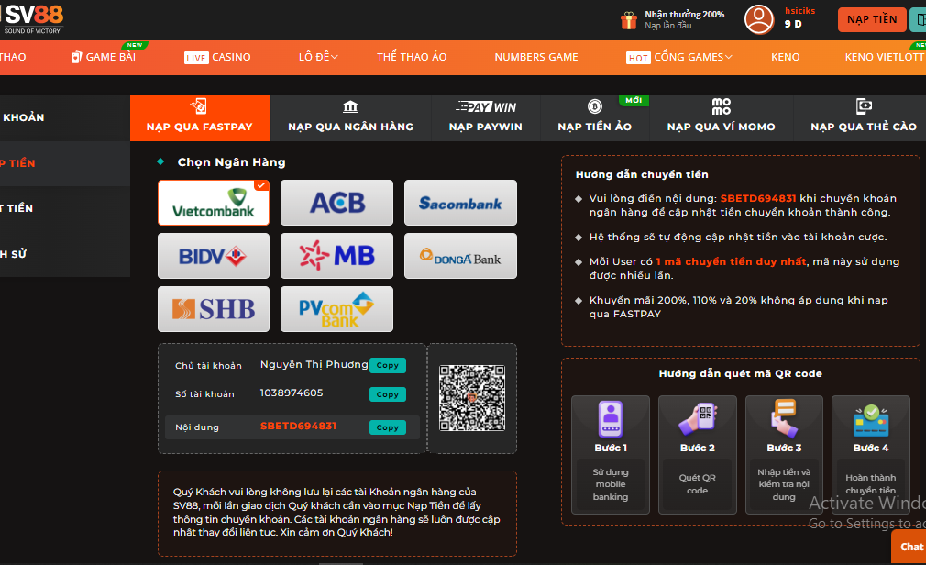
Task: Click the QR code image
Action: pyautogui.click(x=472, y=398)
